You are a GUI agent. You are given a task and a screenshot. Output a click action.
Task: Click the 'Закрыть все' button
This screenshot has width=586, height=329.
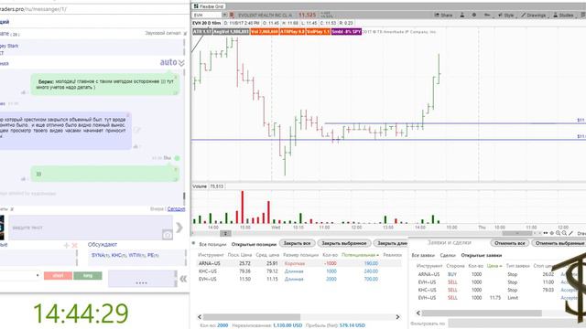coord(297,243)
